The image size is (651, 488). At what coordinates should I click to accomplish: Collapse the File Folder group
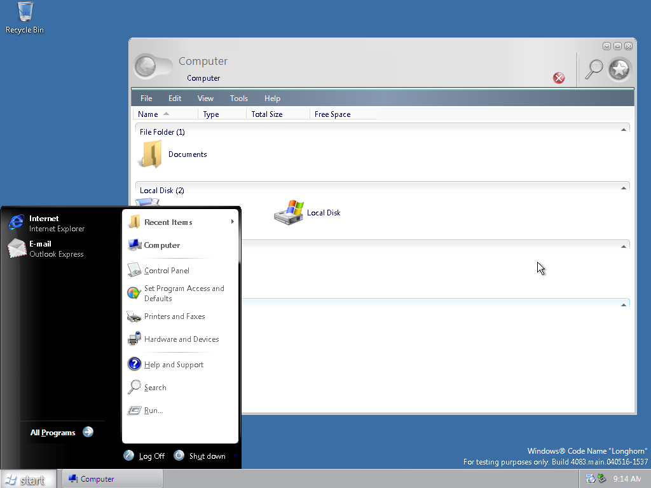(x=624, y=130)
